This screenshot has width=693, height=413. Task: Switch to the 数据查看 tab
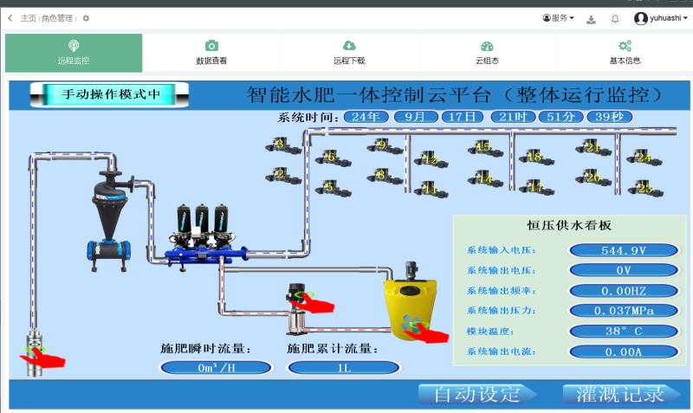(211, 53)
